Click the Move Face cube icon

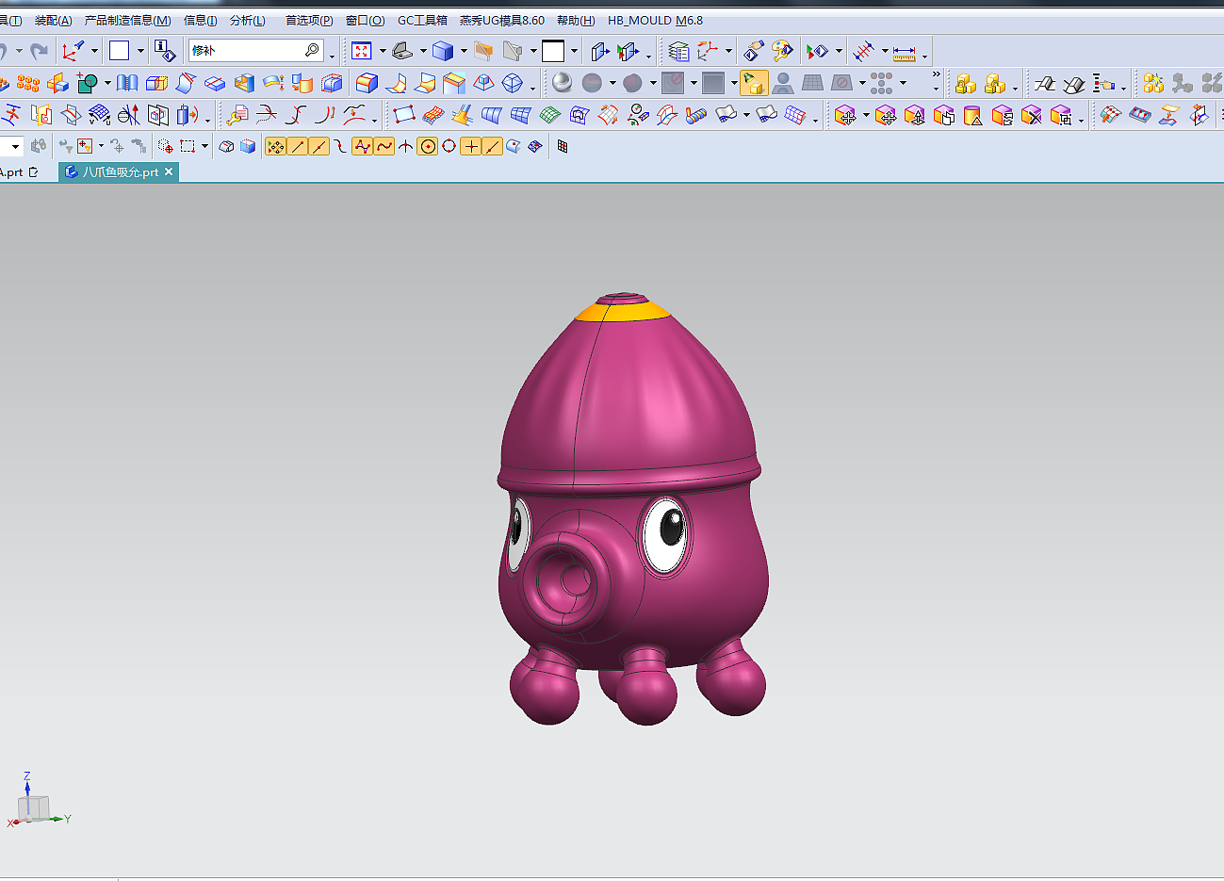click(845, 115)
